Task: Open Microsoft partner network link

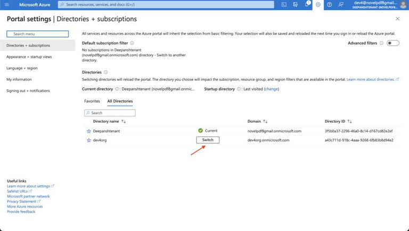Action: coord(28,196)
